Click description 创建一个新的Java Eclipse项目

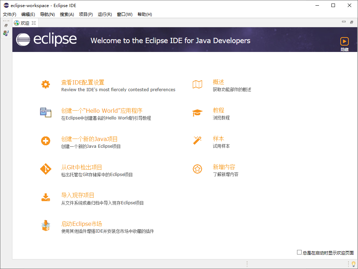(91, 146)
